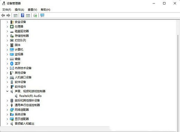Click the Back arrow in toolbar
This screenshot has height=132, width=180.
coord(3,15)
